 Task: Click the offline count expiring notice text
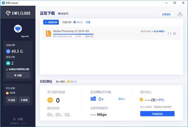click(19, 69)
